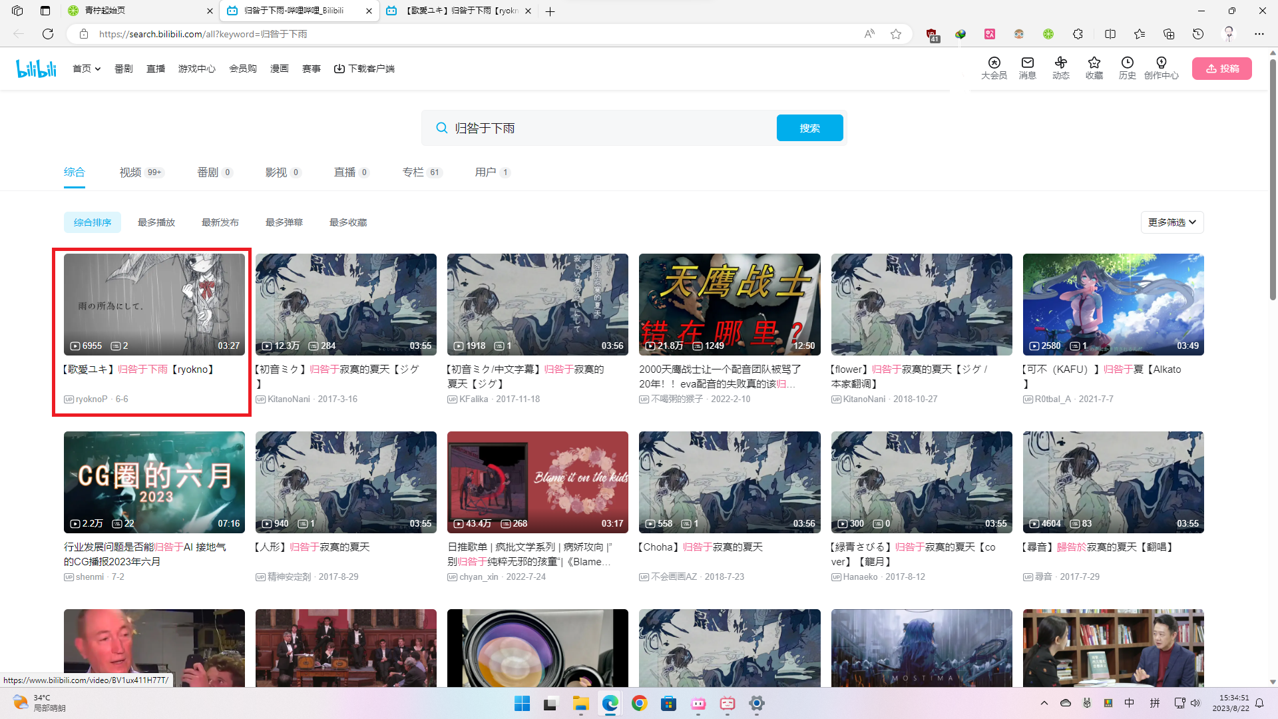Click the 下载客户端 download client icon
The image size is (1278, 719).
point(364,68)
